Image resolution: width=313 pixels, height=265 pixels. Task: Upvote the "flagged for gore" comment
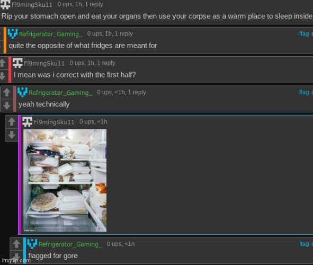[x=16, y=244]
